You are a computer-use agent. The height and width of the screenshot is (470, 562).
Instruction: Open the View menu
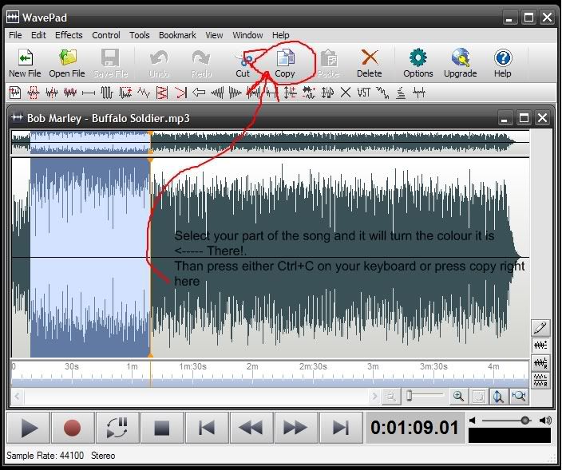[214, 35]
